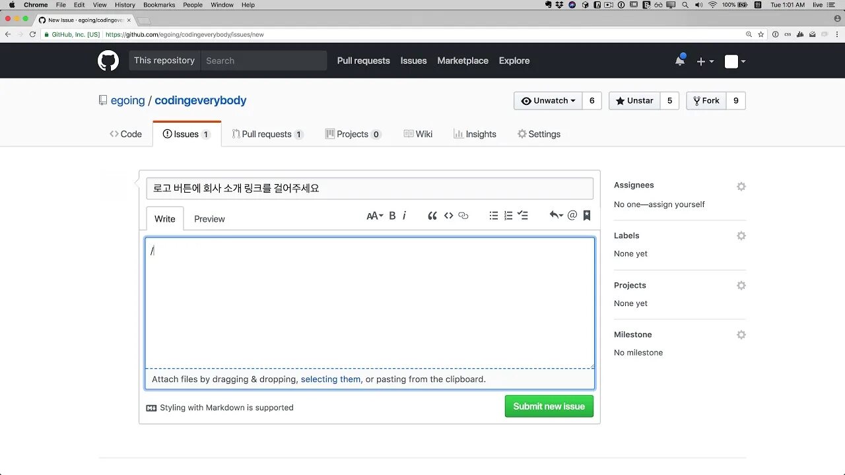The width and height of the screenshot is (845, 475).
Task: Open the Wiki tab
Action: pyautogui.click(x=418, y=134)
